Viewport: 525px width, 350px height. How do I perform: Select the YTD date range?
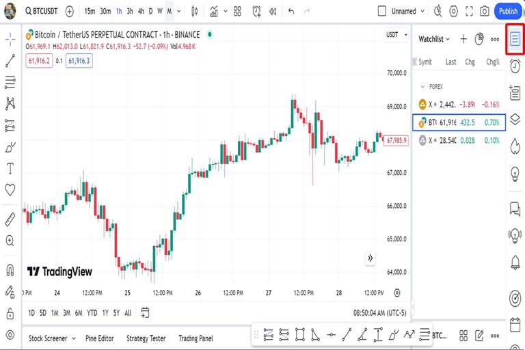(92, 313)
